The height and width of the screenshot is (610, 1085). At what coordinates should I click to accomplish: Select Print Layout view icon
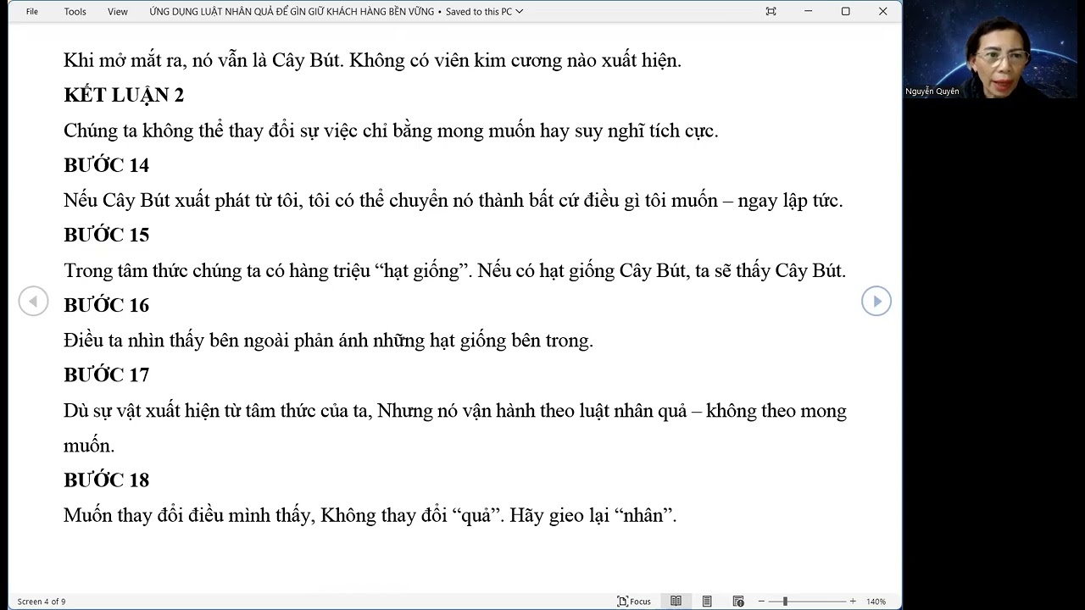coord(707,602)
